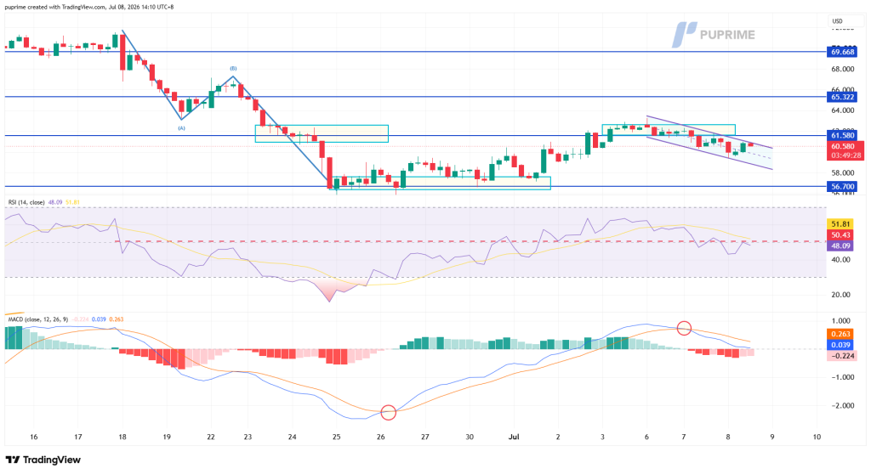Open the MACD (close, 12, 26, 9) indicator label
The height and width of the screenshot is (474, 871).
coord(38,319)
